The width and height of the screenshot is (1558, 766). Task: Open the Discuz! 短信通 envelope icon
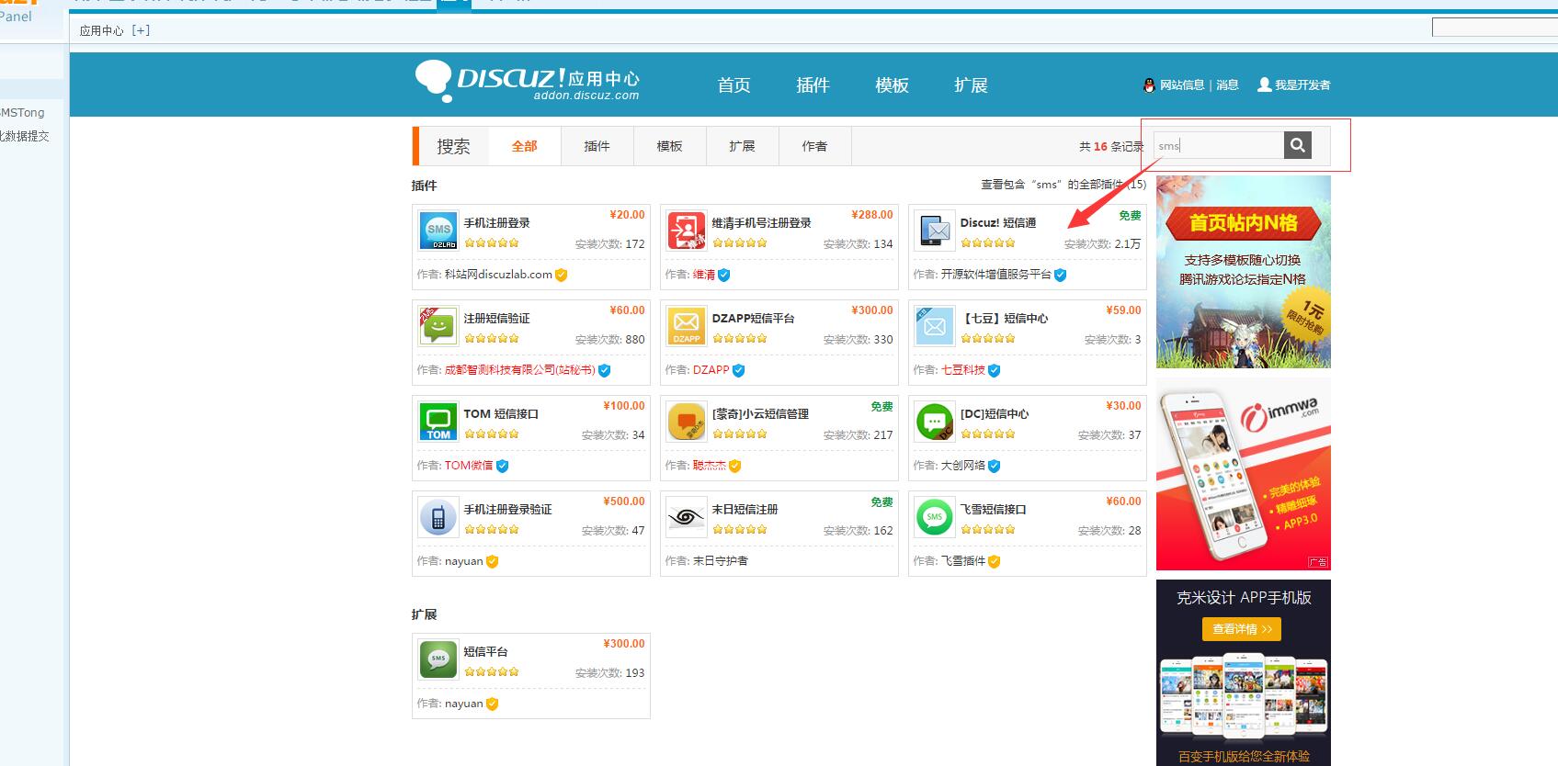click(x=935, y=231)
